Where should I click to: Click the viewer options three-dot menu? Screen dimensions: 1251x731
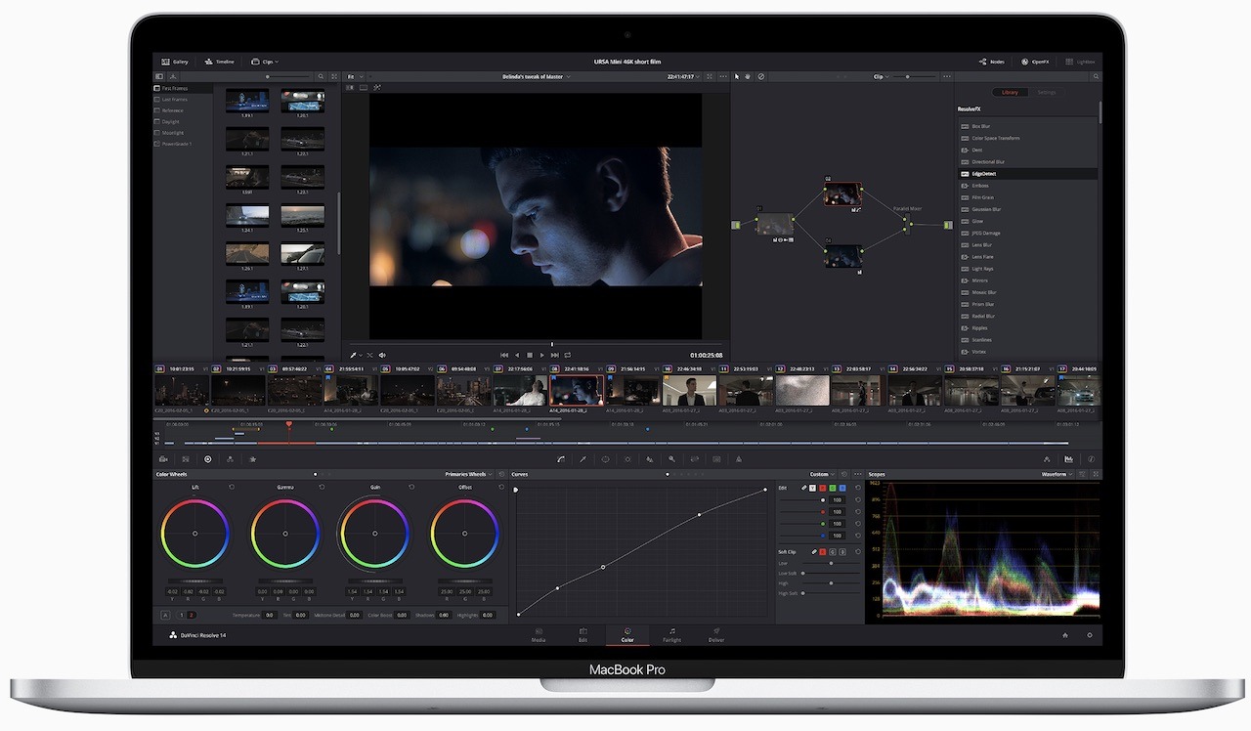coord(721,76)
